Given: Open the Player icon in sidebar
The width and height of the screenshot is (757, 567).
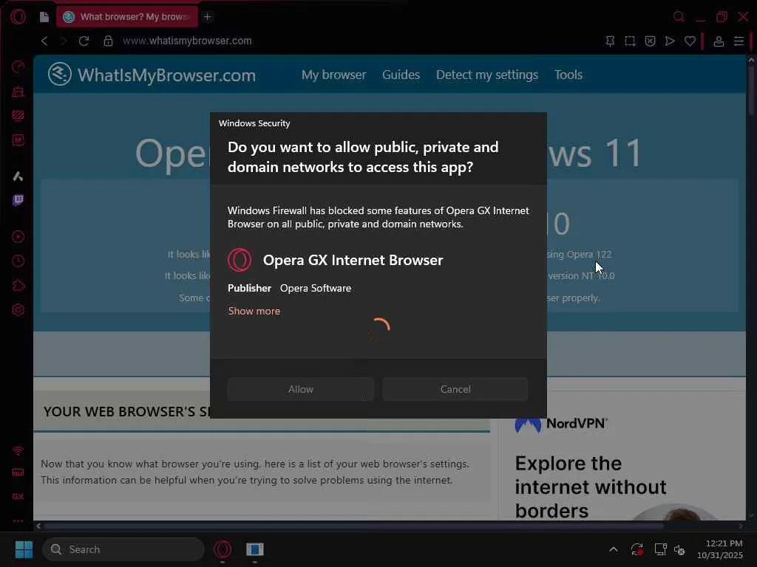Looking at the screenshot, I should pyautogui.click(x=18, y=237).
